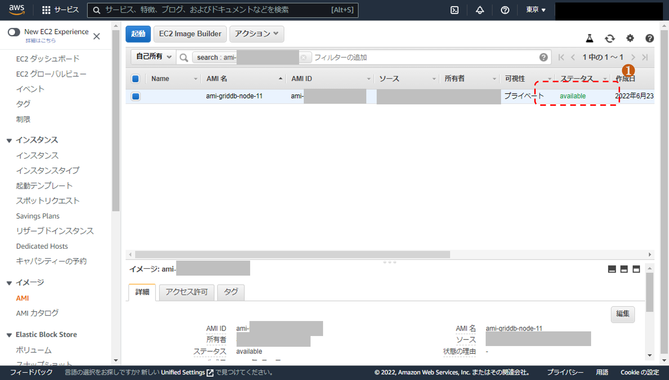Open the settings gear for table
The width and height of the screenshot is (669, 380).
pos(630,38)
